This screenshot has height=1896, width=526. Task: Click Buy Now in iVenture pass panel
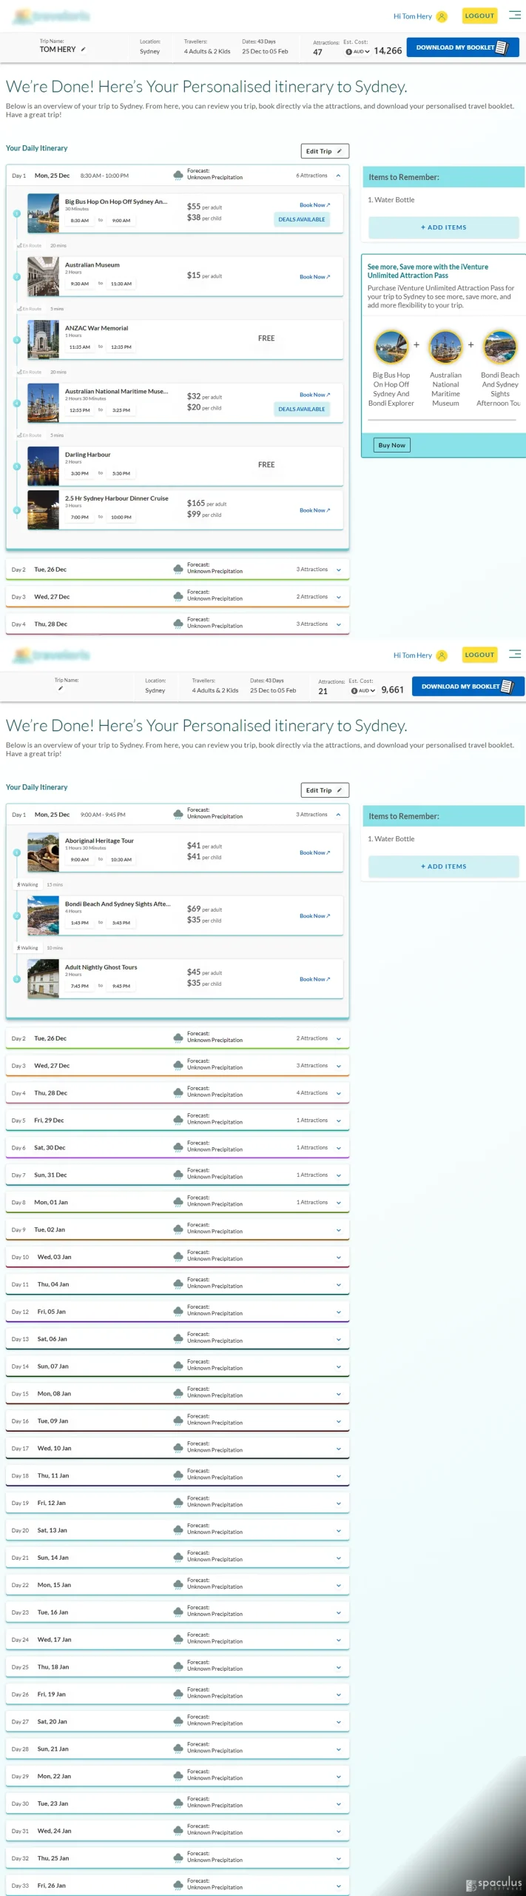[392, 445]
